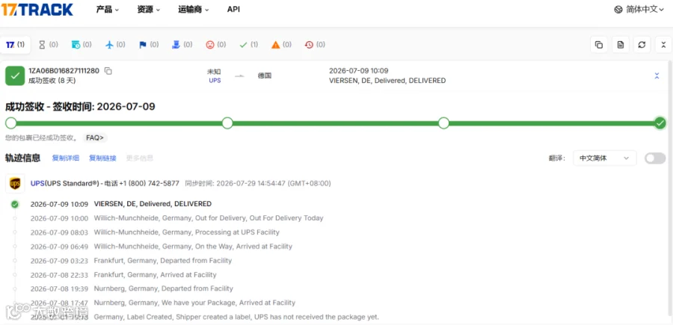The height and width of the screenshot is (325, 673).
Task: Click the 德国 destination country label
Action: tap(265, 76)
